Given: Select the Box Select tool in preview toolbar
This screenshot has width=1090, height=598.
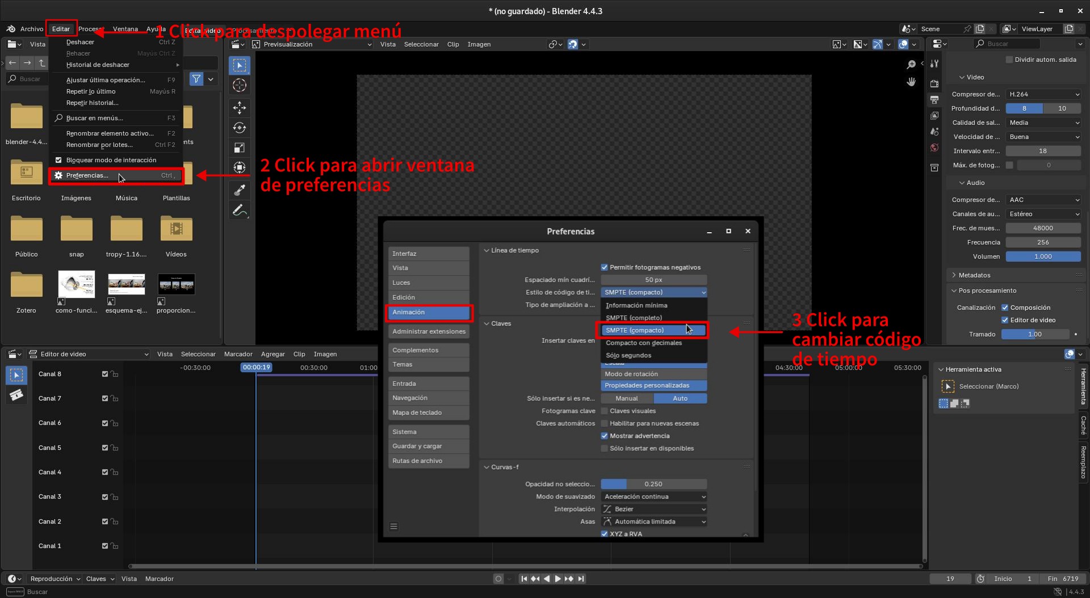Looking at the screenshot, I should pyautogui.click(x=240, y=66).
